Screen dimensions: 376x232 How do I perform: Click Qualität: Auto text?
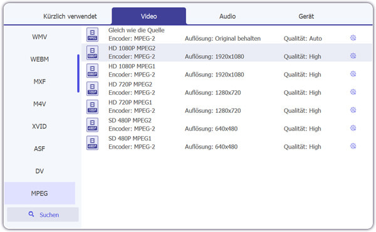coord(303,39)
